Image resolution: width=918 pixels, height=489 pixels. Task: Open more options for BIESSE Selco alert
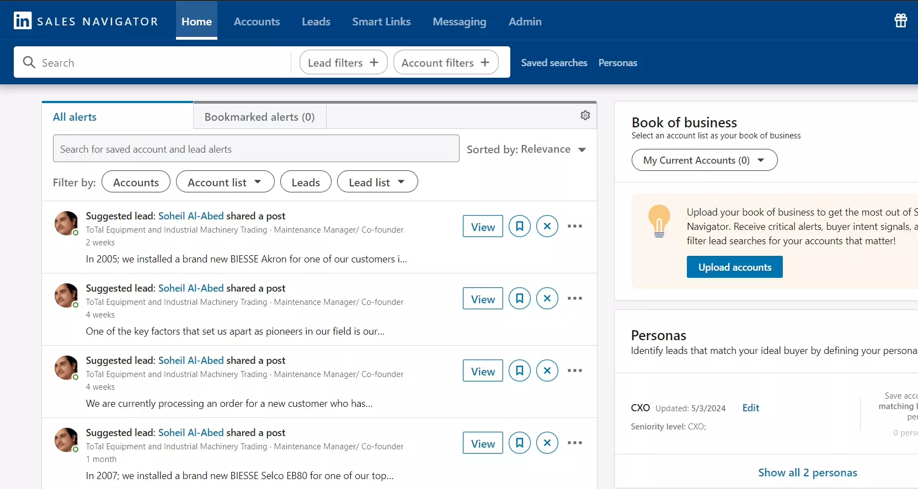(x=575, y=443)
